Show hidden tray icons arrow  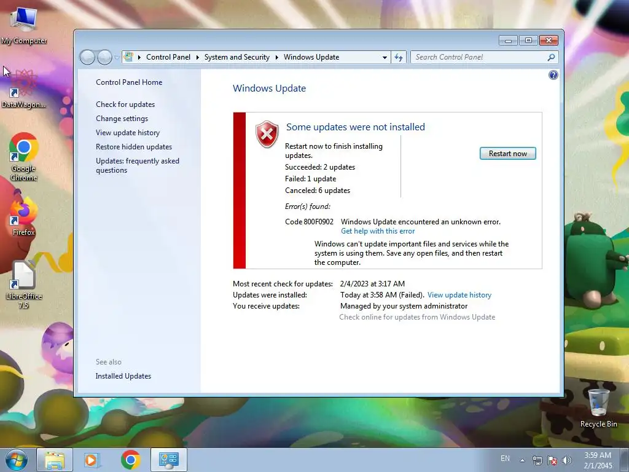point(522,460)
